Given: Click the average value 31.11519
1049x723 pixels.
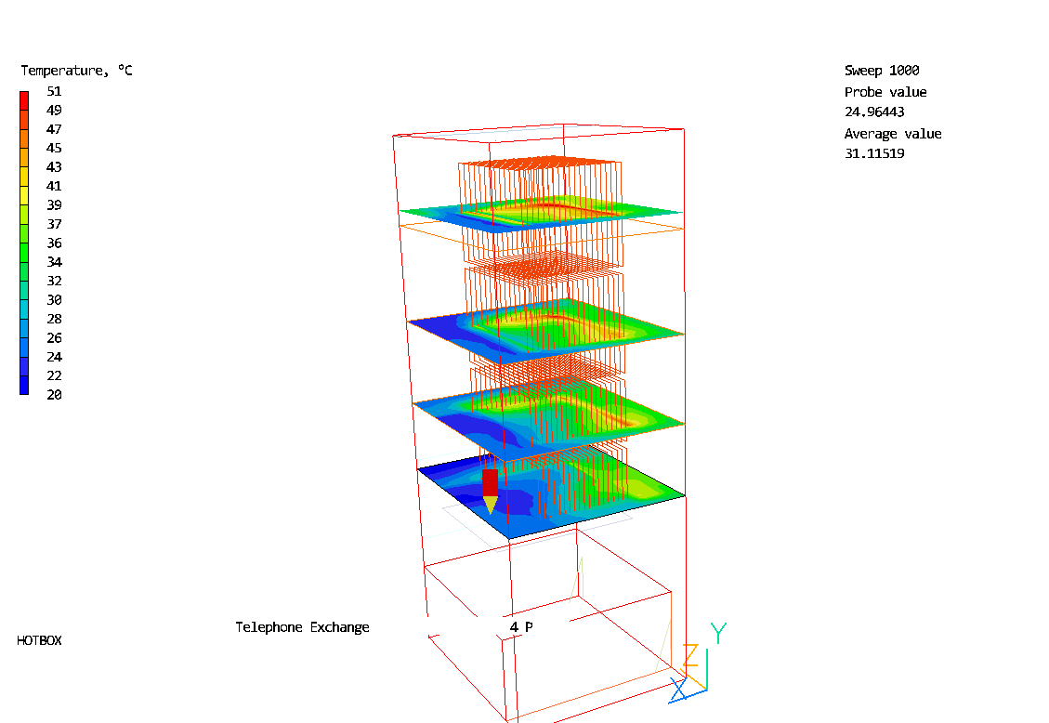Looking at the screenshot, I should coord(873,153).
